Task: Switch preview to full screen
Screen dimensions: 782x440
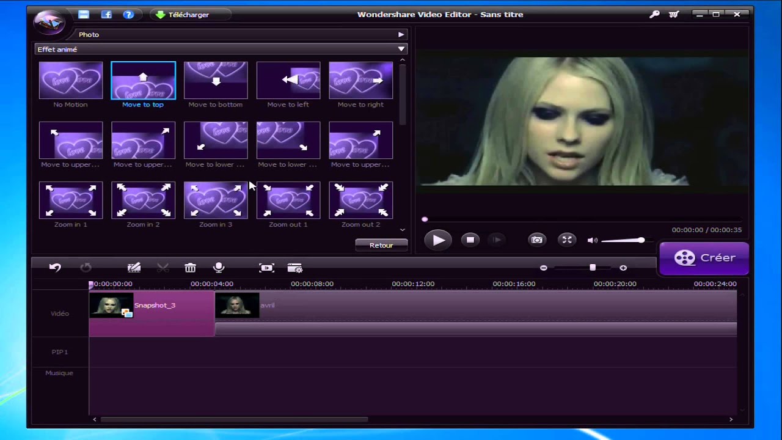Action: tap(567, 240)
